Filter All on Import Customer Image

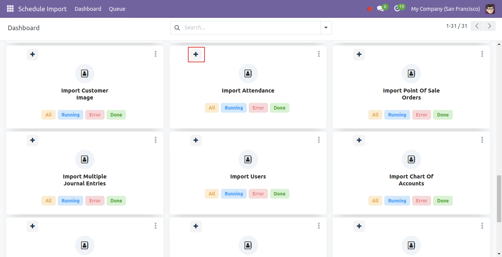click(48, 115)
